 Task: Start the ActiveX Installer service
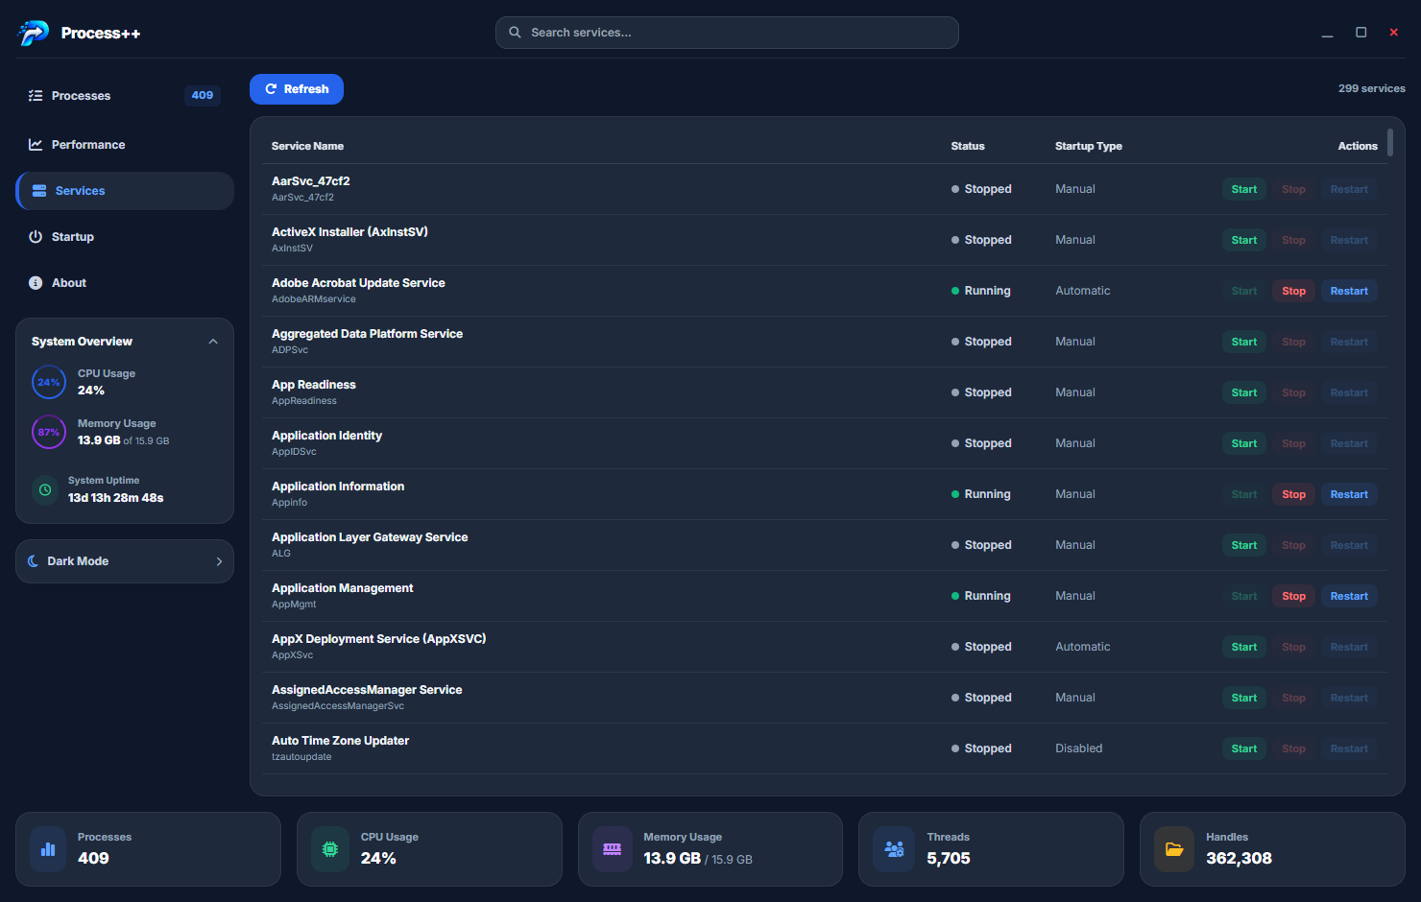click(1244, 240)
